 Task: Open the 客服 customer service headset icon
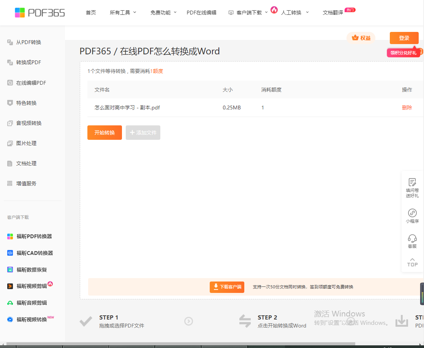point(412,239)
